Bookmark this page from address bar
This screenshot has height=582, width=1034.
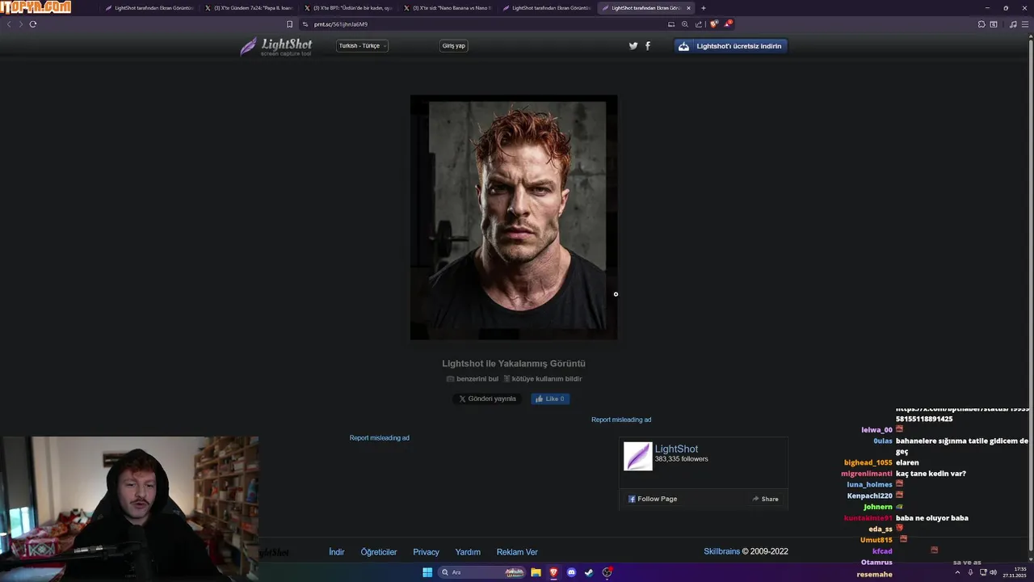(x=290, y=24)
